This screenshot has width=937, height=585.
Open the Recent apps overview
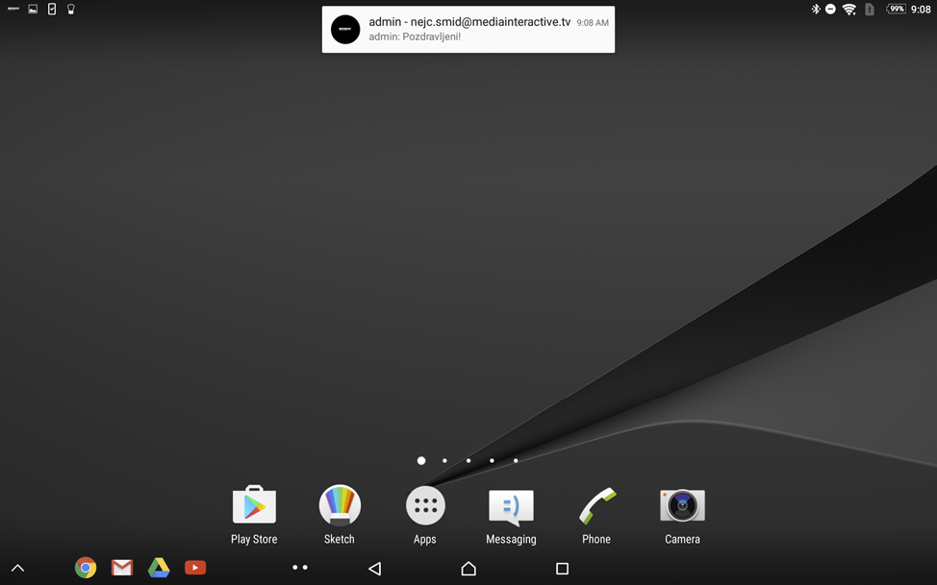point(562,569)
